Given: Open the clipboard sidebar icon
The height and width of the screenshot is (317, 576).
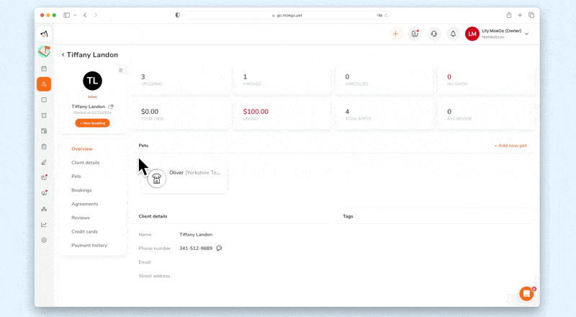Looking at the screenshot, I should [x=44, y=147].
